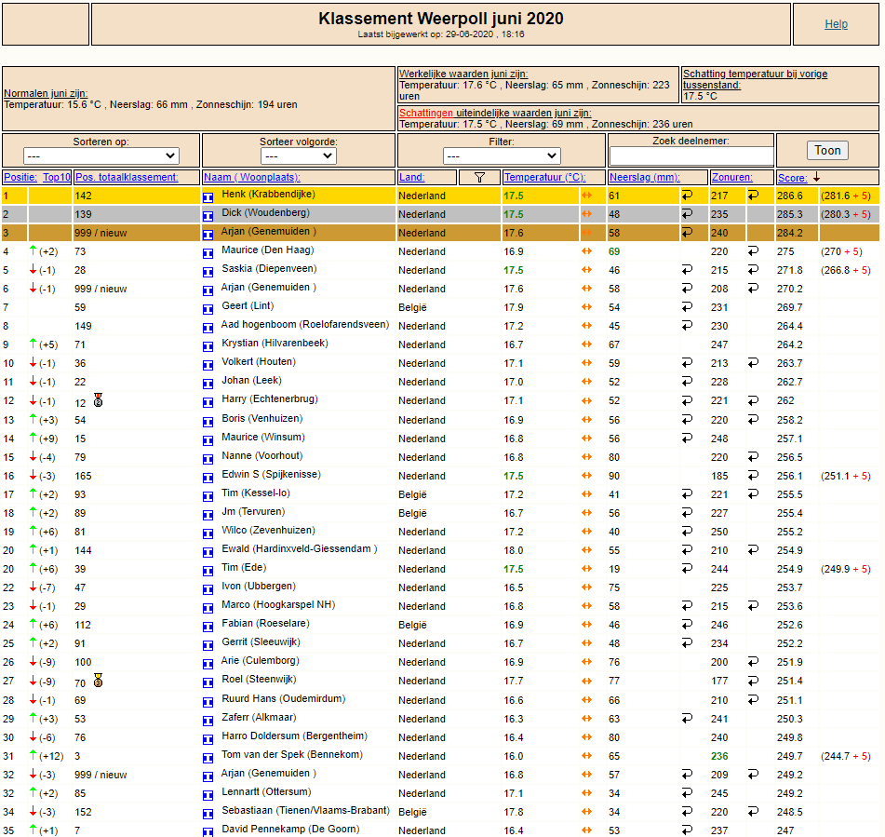The width and height of the screenshot is (885, 837).
Task: Open the Help link
Action: tap(836, 24)
